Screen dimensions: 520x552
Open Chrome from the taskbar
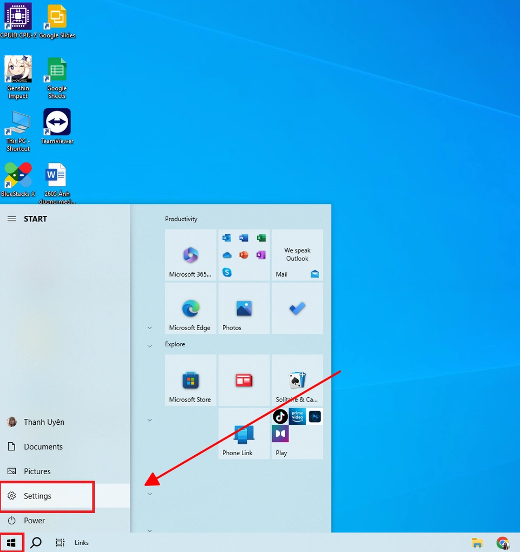(x=503, y=543)
